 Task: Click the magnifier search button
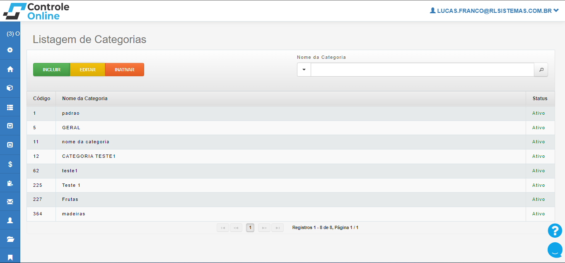coord(541,70)
